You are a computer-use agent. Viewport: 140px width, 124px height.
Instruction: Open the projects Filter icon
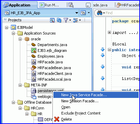(x=66, y=20)
